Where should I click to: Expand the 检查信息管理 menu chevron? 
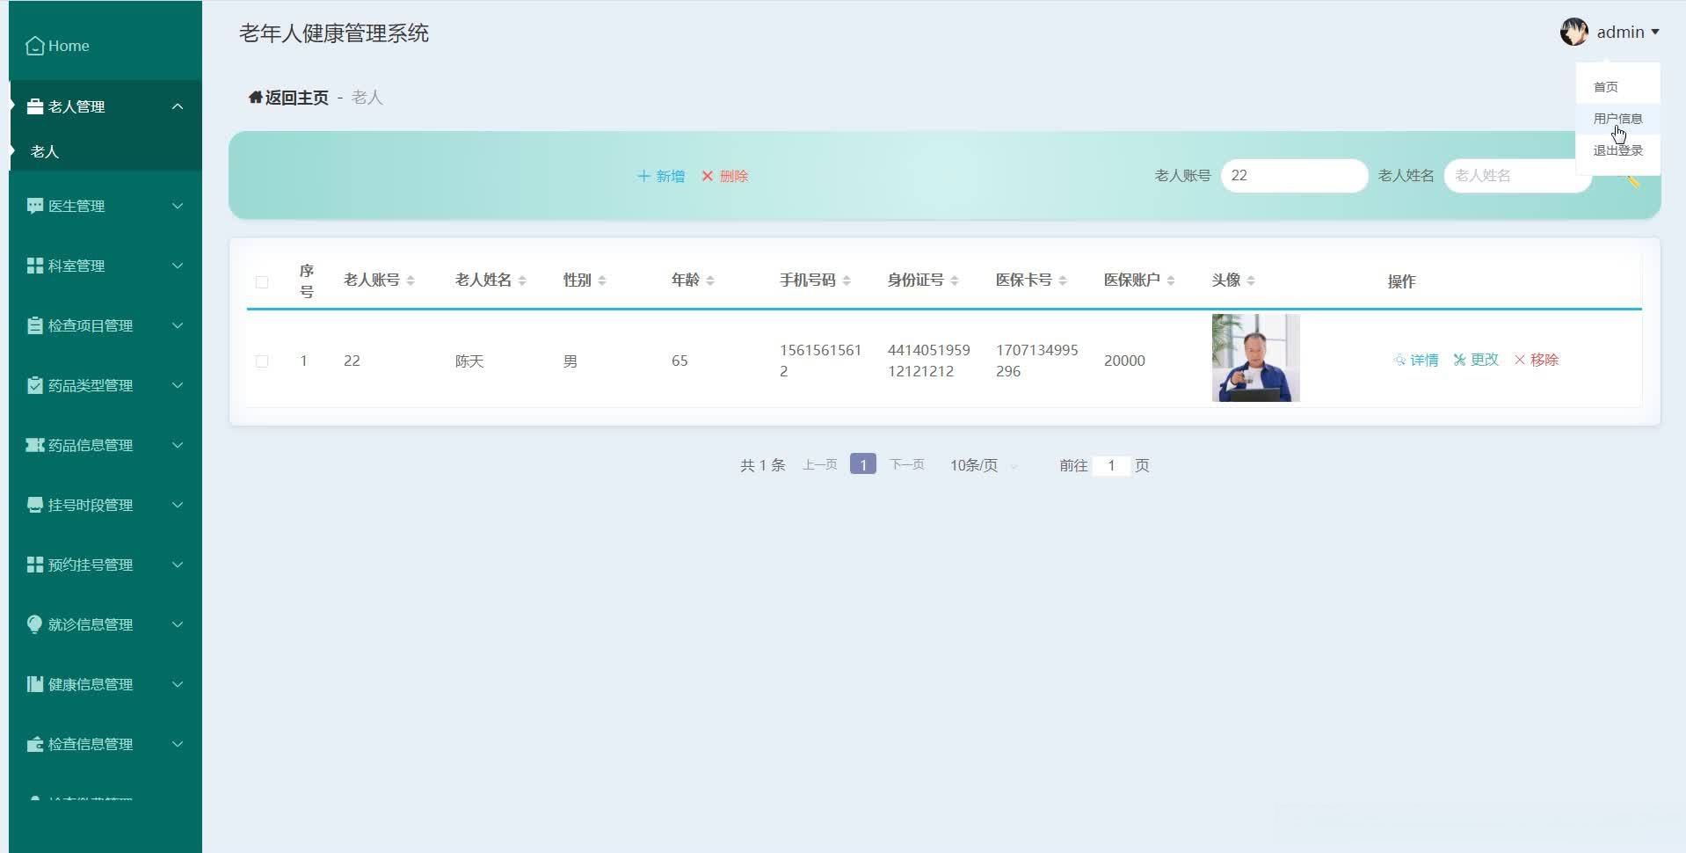pos(178,744)
